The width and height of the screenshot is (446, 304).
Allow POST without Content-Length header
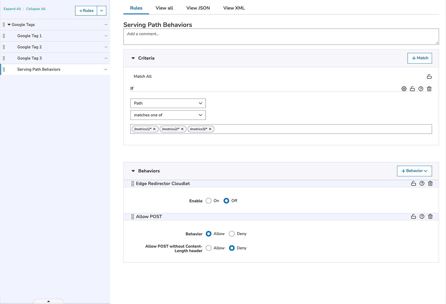[208, 248]
